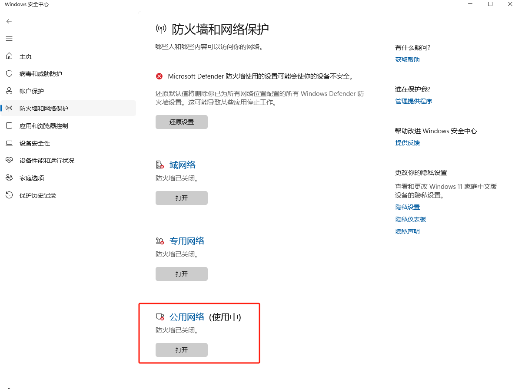Click the family icon for 家庭选项
The width and height of the screenshot is (515, 389).
tap(9, 178)
